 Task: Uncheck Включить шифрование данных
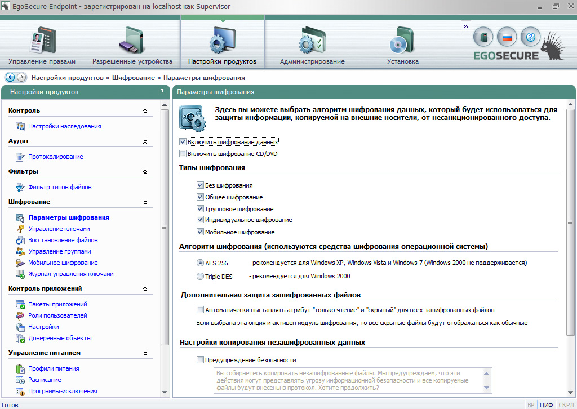pos(183,141)
